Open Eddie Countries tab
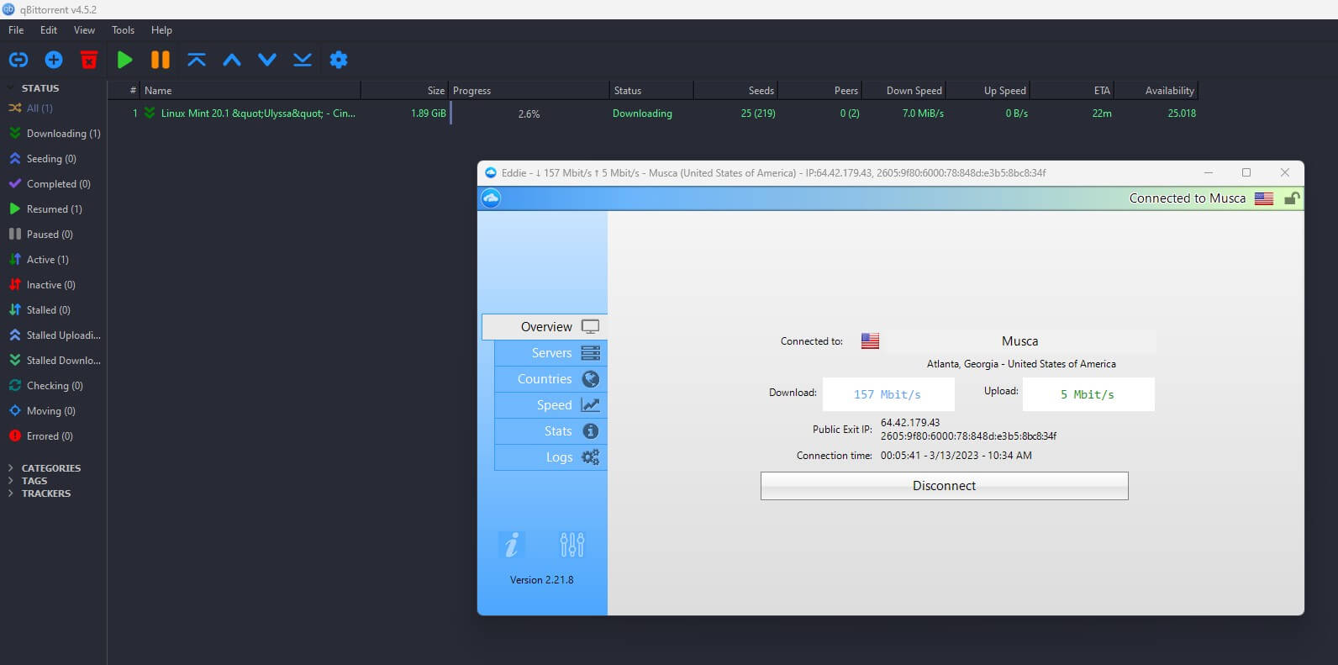The image size is (1338, 665). (550, 379)
